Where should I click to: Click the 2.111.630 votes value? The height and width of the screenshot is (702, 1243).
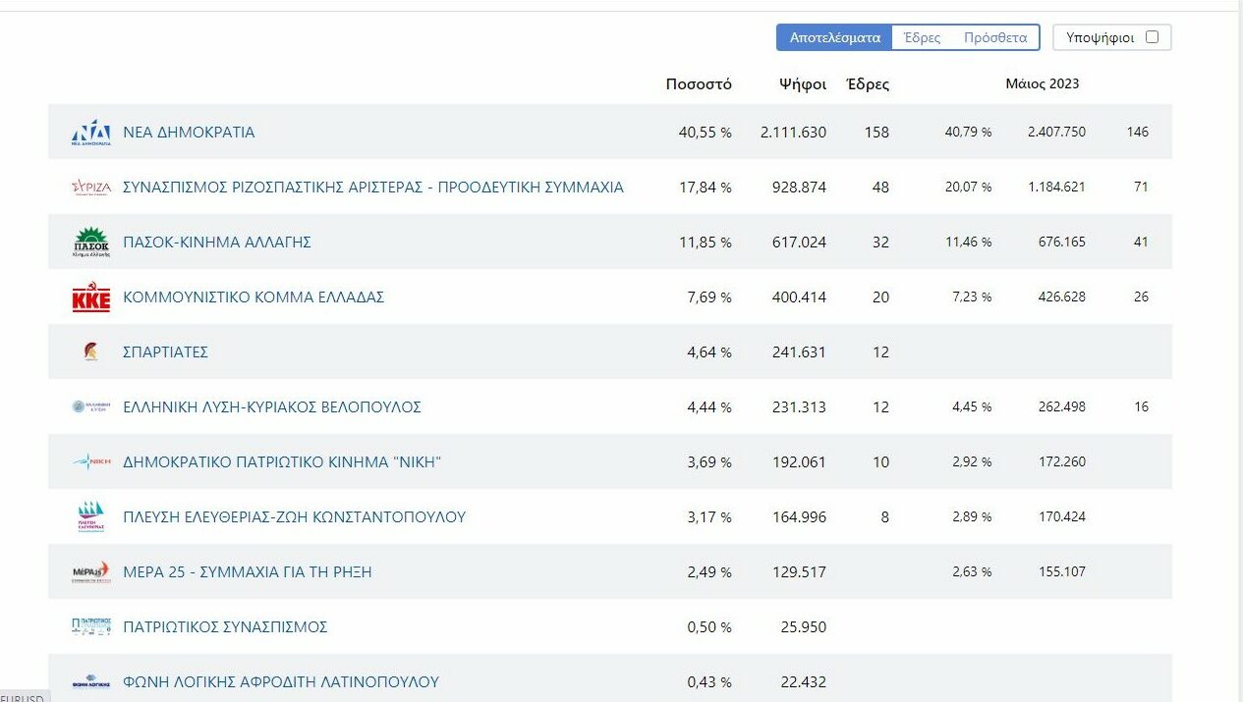click(793, 132)
